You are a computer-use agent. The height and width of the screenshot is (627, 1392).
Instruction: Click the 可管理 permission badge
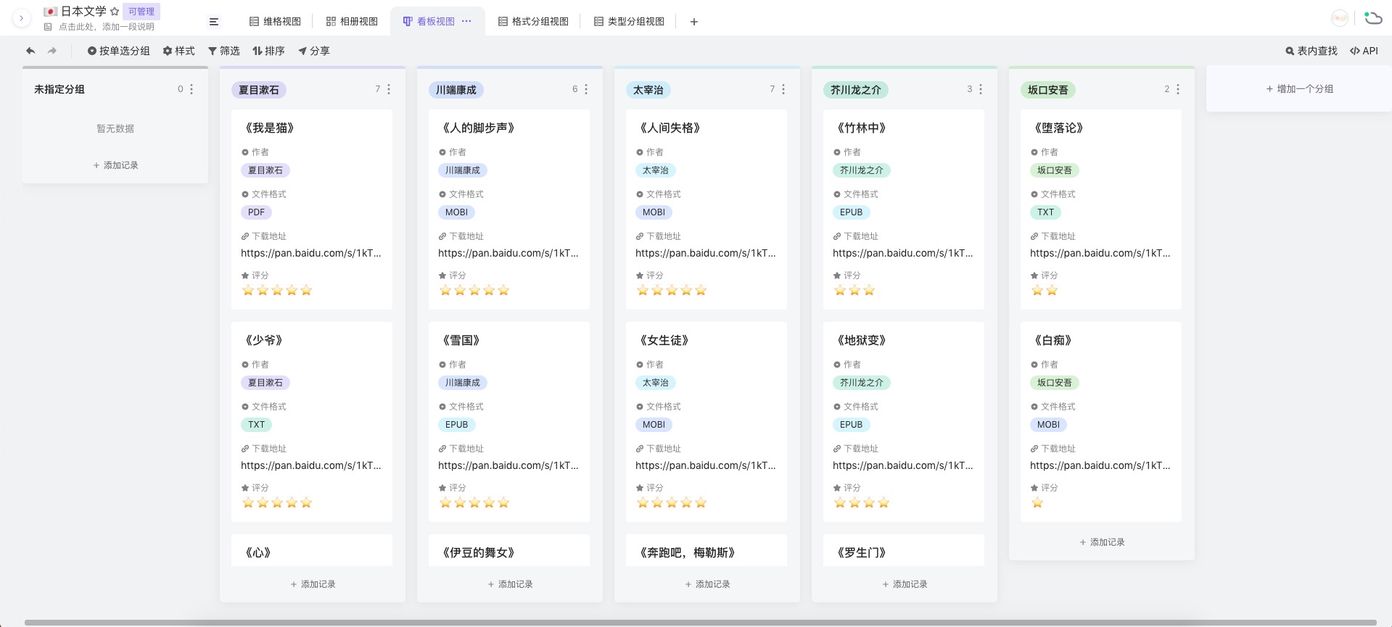(x=141, y=12)
